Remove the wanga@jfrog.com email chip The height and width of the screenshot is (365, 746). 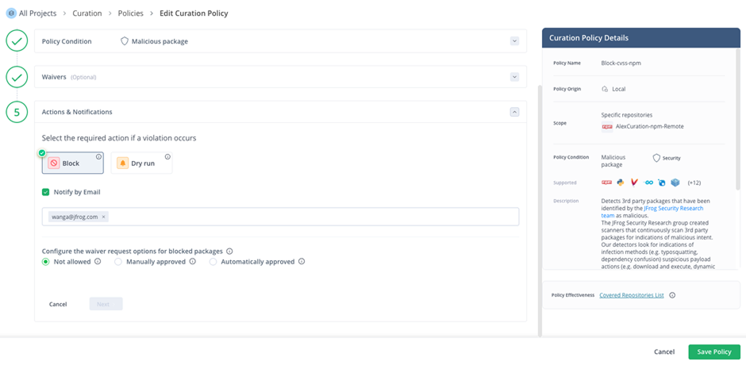[x=103, y=217]
